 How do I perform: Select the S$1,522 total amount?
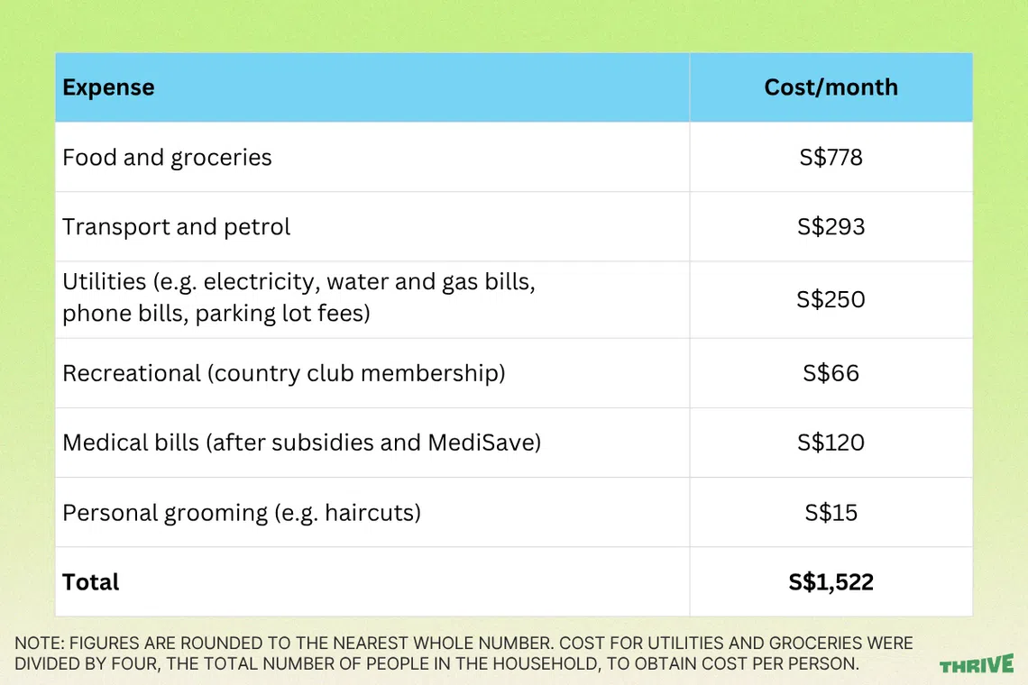pyautogui.click(x=831, y=582)
